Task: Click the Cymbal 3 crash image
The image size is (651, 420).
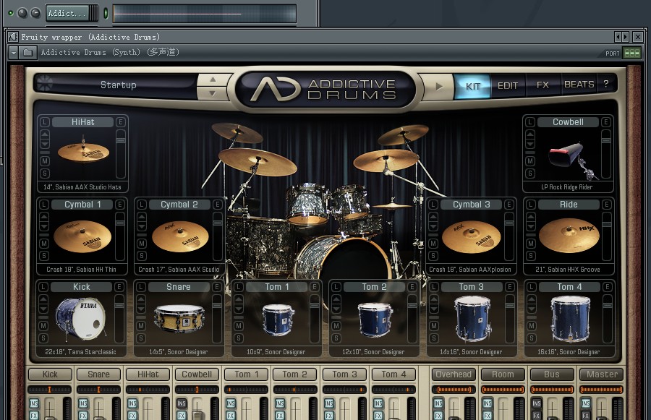Action: tap(471, 236)
